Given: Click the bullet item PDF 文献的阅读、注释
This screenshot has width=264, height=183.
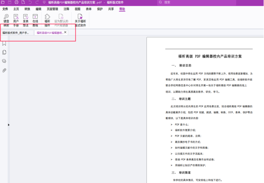Looking at the screenshot, I should click(188, 136).
